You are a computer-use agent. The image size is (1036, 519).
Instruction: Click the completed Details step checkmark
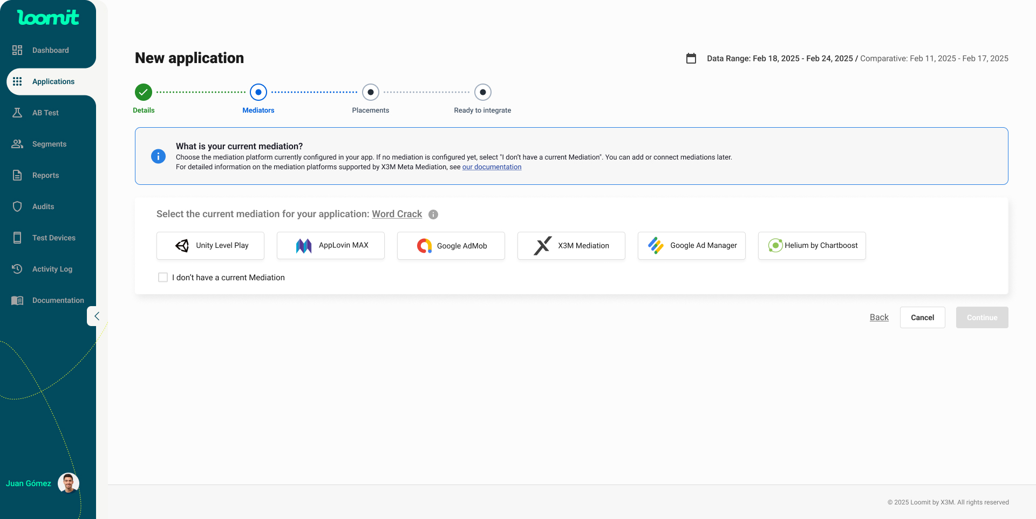coord(144,92)
